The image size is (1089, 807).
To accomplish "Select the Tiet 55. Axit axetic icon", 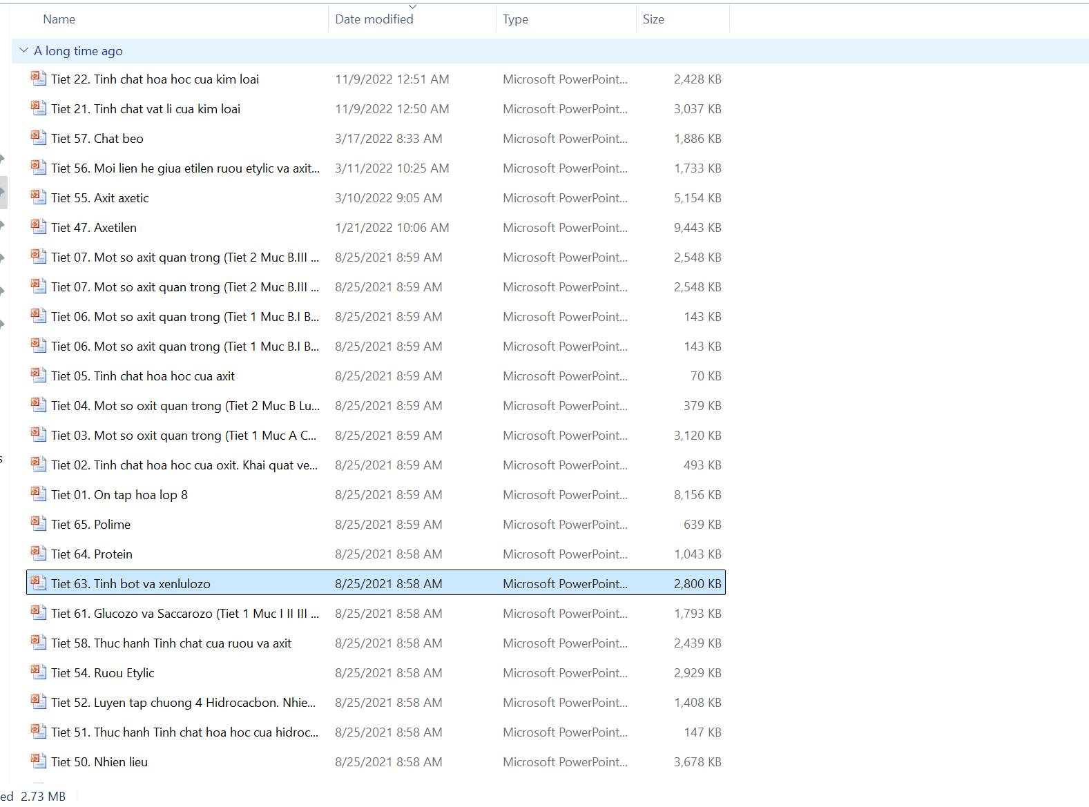I will (39, 197).
